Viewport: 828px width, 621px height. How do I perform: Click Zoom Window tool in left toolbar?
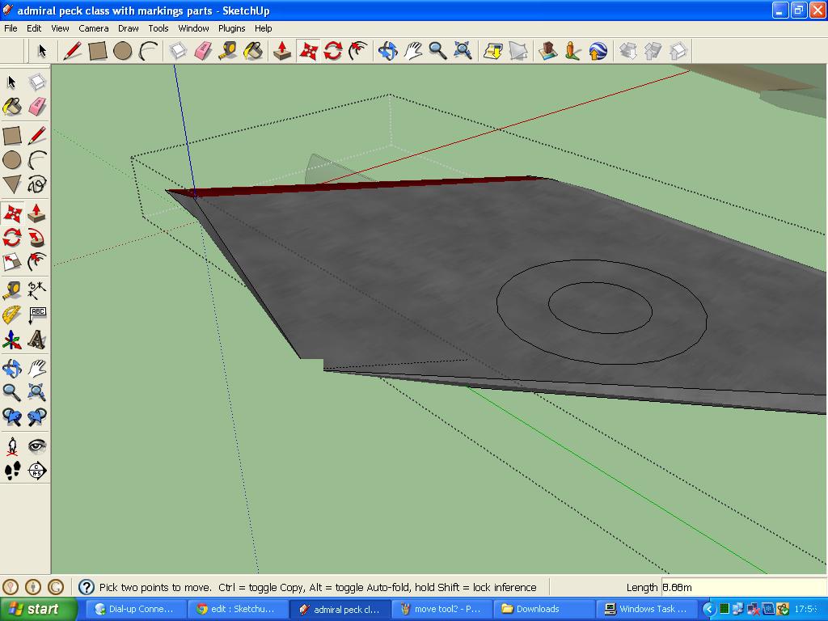[37, 392]
